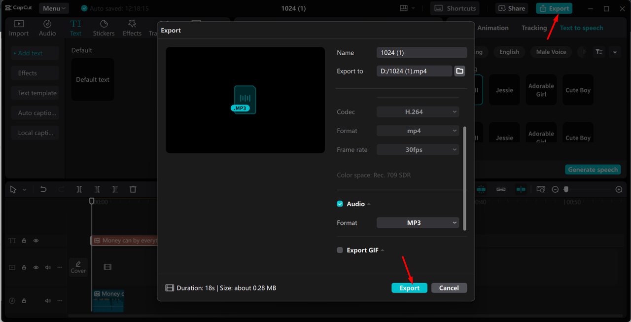
Task: Toggle the preview axis icon in timeline toolbar
Action: [521, 189]
